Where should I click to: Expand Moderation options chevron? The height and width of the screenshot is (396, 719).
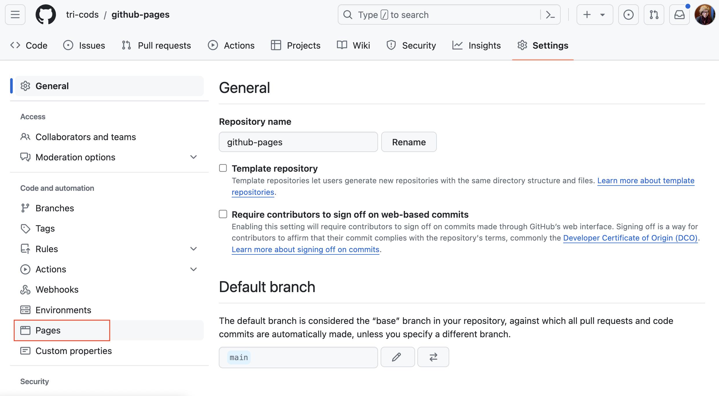tap(193, 157)
